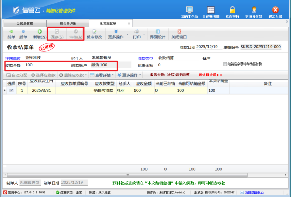Create new record with 新增(N)
Image resolution: width=291 pixels, height=198 pixels.
coord(40,34)
